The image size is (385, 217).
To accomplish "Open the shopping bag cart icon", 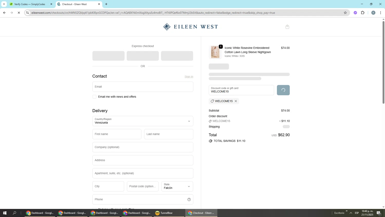I will pyautogui.click(x=287, y=27).
